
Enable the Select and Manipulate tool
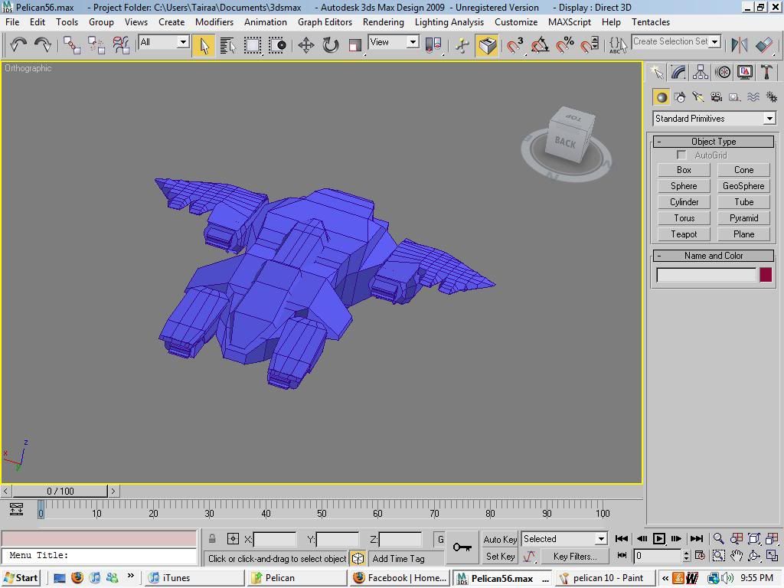[x=462, y=45]
